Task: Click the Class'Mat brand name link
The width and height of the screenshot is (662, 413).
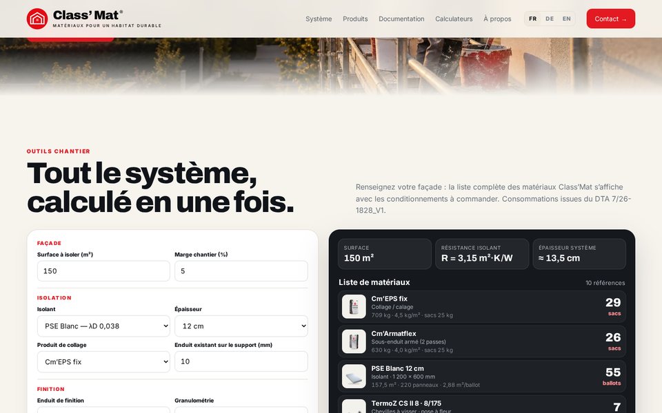Action: pos(88,15)
